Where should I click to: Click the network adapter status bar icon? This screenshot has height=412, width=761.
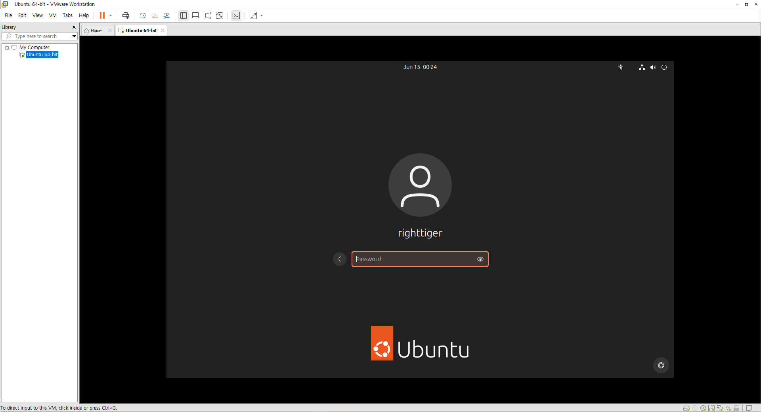point(720,408)
